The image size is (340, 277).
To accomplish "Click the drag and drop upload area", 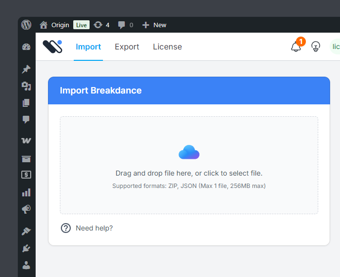I will tap(189, 165).
